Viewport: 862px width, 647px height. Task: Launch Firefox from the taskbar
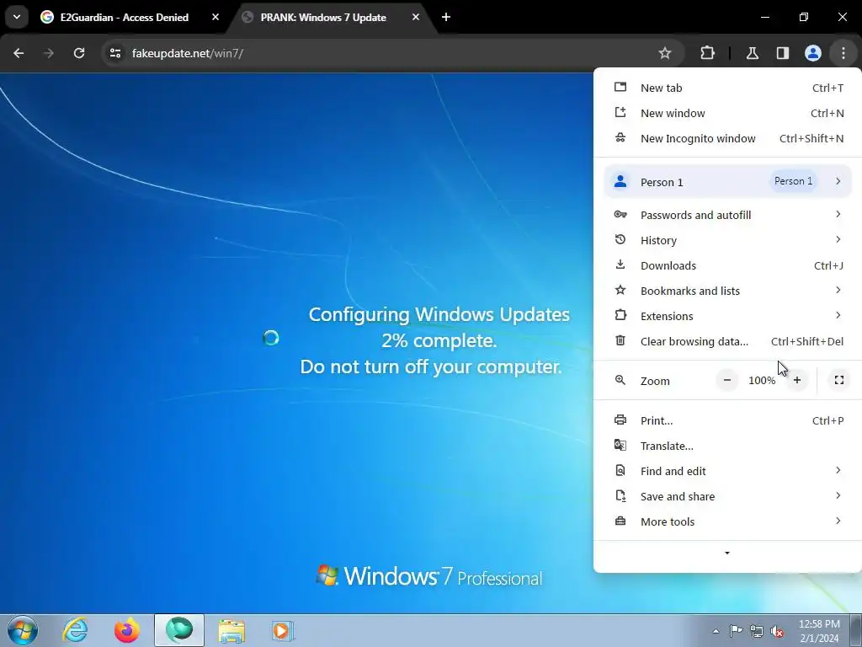[127, 630]
